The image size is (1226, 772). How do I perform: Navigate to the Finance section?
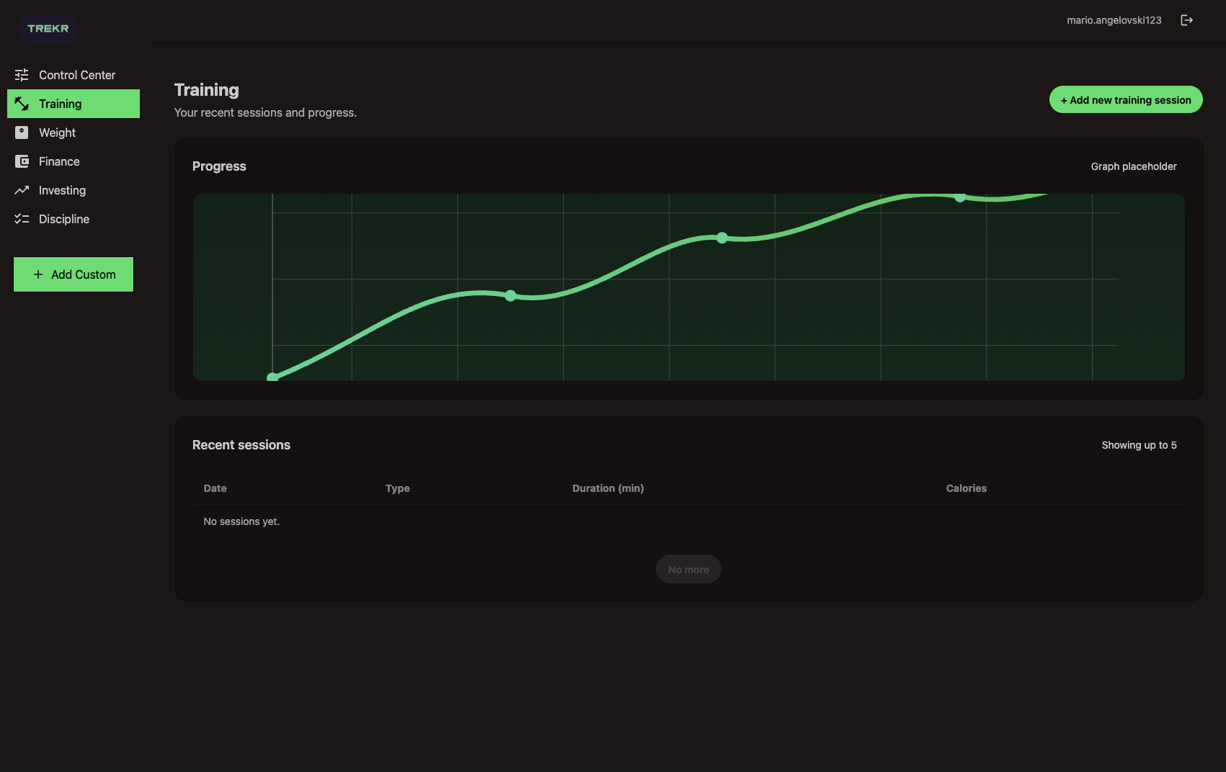pyautogui.click(x=59, y=161)
